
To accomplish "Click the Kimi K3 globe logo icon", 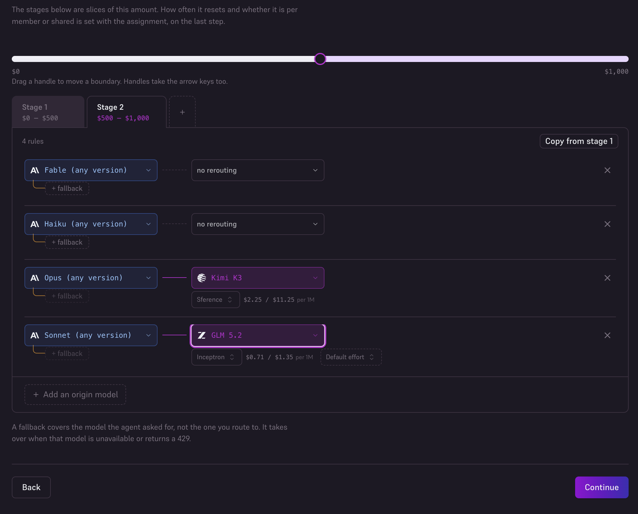I will [x=202, y=278].
